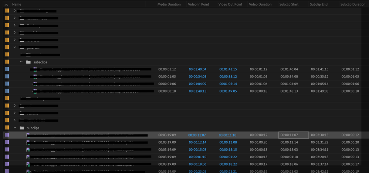Screen dimensions: 369x173
Task: Click Video In Point value 00:01:40:04
Action: (197, 69)
